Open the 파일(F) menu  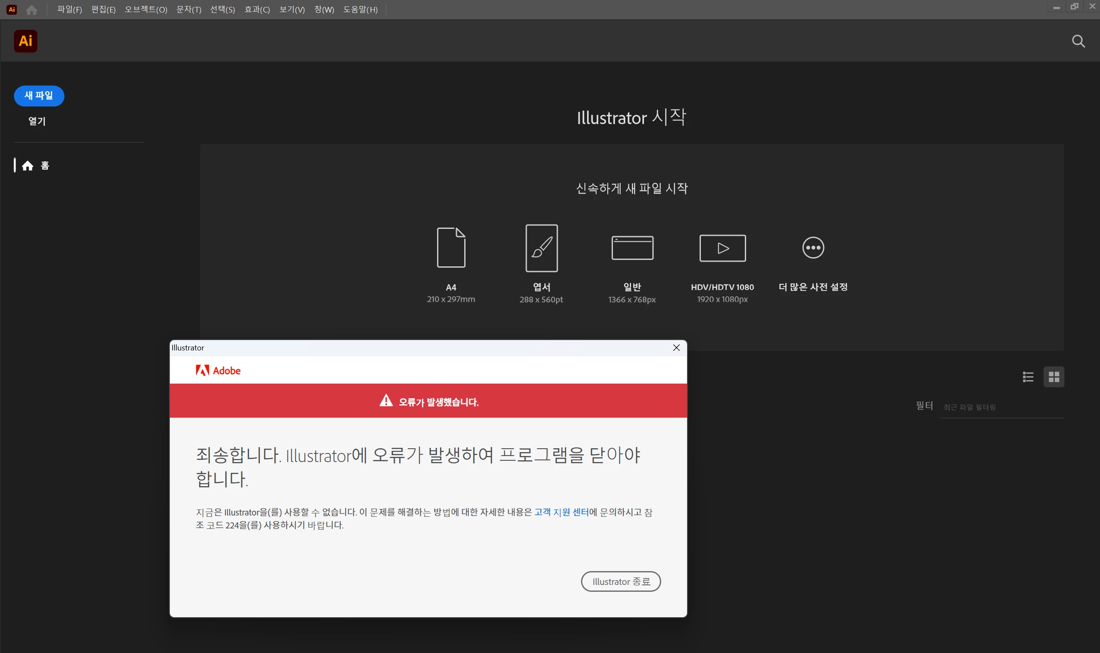coord(69,9)
